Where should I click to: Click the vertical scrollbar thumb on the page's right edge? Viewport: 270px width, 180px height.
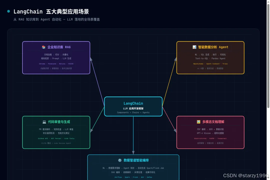click(268, 56)
